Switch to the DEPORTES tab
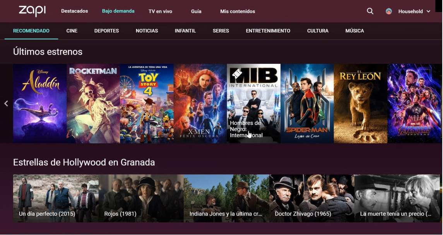 click(x=106, y=31)
